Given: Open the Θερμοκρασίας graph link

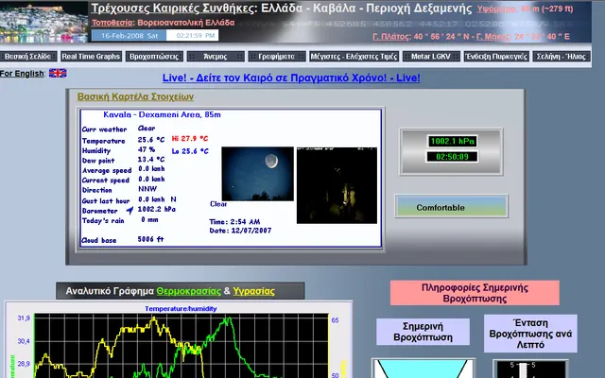Looking at the screenshot, I should pyautogui.click(x=189, y=291).
